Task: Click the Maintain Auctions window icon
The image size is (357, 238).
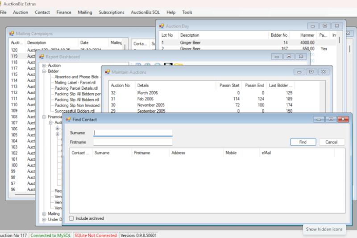Action: pyautogui.click(x=107, y=72)
